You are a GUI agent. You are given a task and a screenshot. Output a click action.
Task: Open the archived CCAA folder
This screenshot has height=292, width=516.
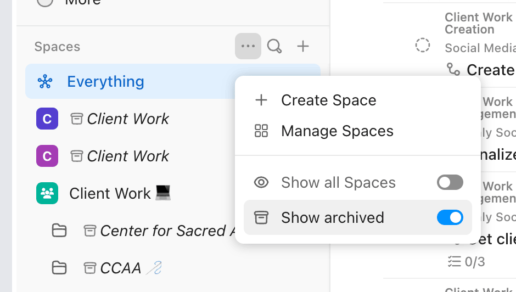(120, 268)
